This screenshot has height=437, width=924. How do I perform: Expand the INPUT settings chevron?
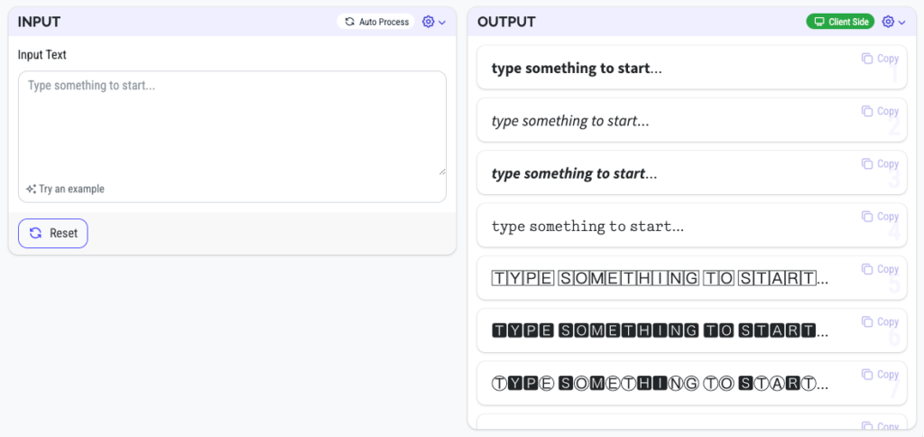pyautogui.click(x=442, y=23)
